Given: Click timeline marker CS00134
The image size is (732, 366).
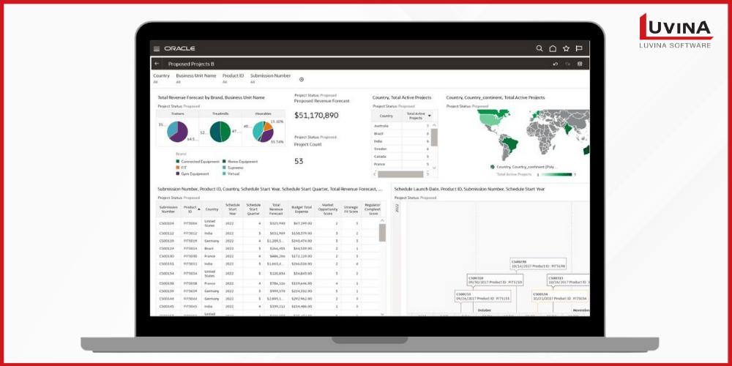Looking at the screenshot, I should coord(560,296).
